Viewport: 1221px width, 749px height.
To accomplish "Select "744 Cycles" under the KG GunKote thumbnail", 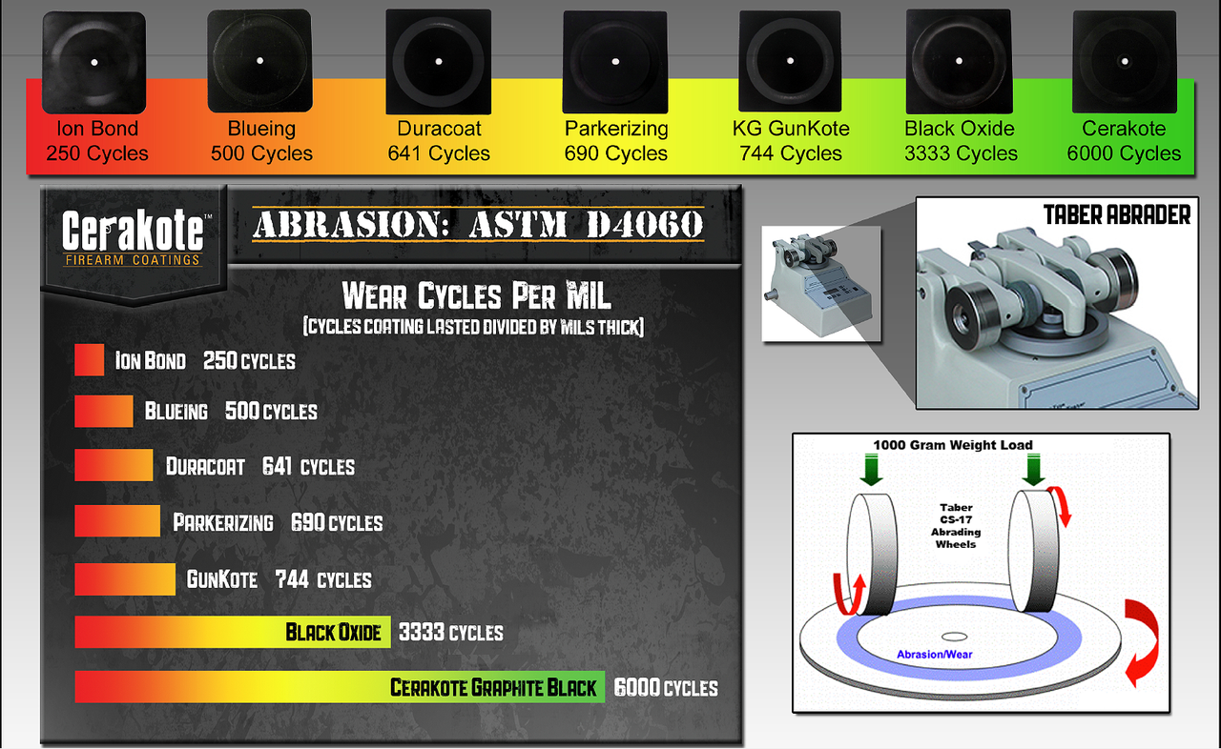I will click(791, 153).
